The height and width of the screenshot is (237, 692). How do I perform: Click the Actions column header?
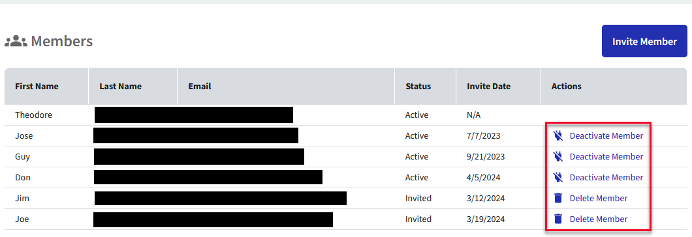click(566, 87)
